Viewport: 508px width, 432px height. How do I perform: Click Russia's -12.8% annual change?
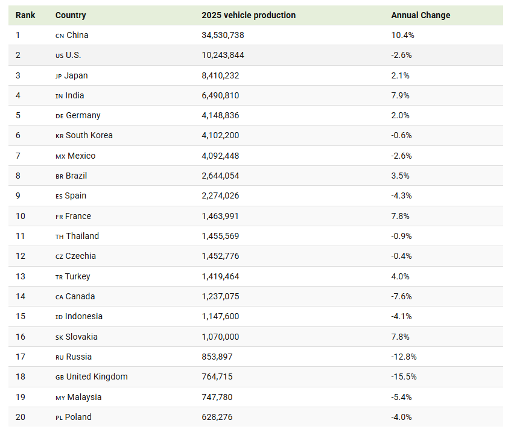[x=404, y=357]
